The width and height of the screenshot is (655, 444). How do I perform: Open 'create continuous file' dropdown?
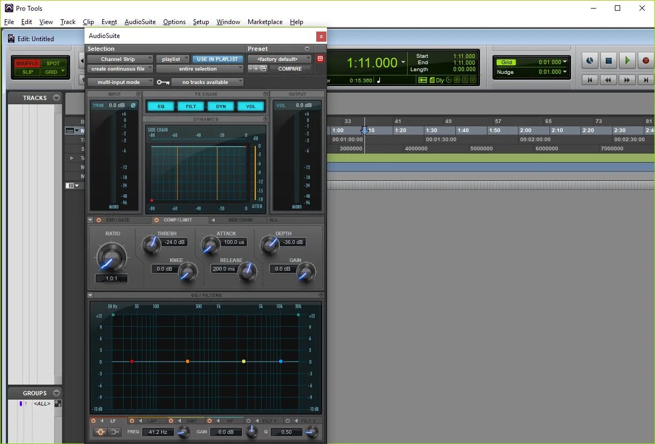(120, 68)
